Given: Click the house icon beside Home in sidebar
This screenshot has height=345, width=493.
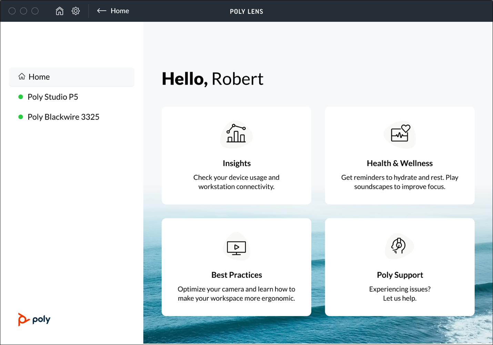Looking at the screenshot, I should click(21, 77).
